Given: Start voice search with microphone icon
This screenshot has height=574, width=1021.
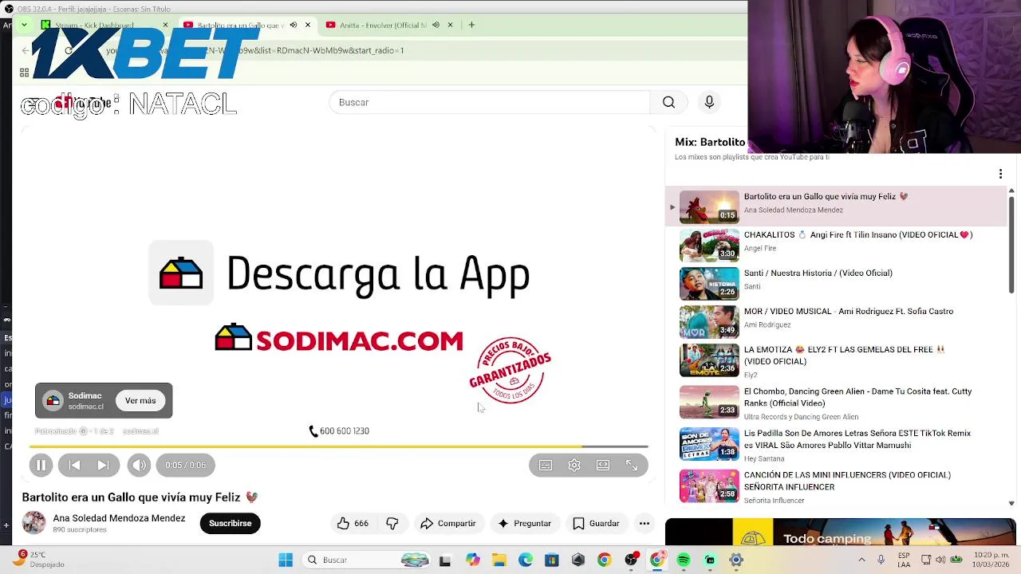Looking at the screenshot, I should 709,102.
